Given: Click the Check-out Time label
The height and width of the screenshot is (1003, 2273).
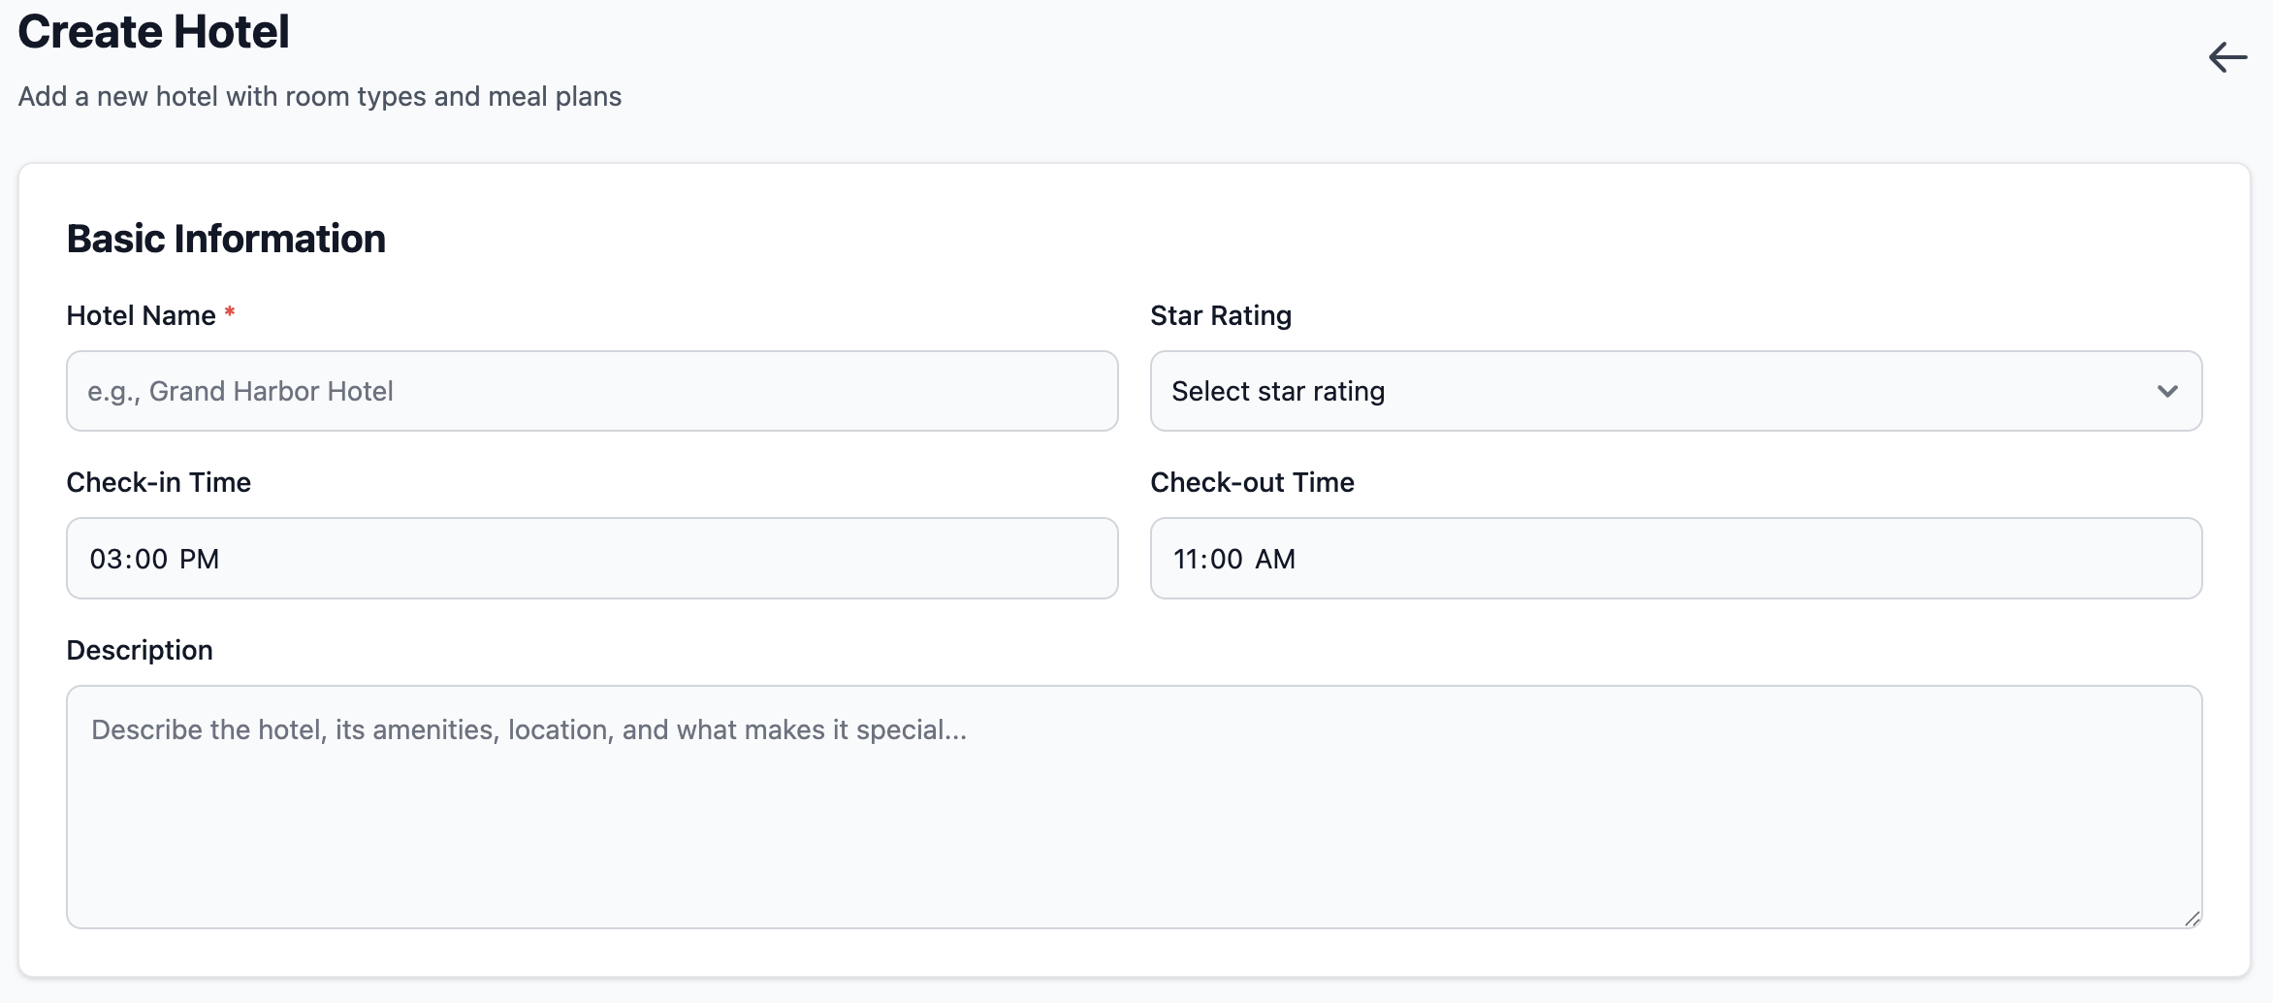Looking at the screenshot, I should pyautogui.click(x=1252, y=482).
